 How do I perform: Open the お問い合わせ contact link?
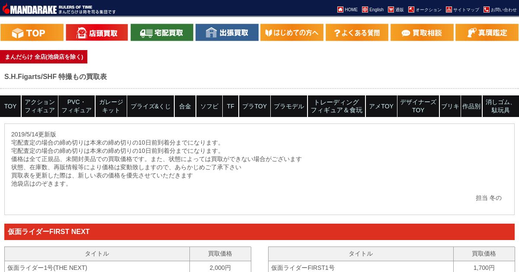point(504,9)
